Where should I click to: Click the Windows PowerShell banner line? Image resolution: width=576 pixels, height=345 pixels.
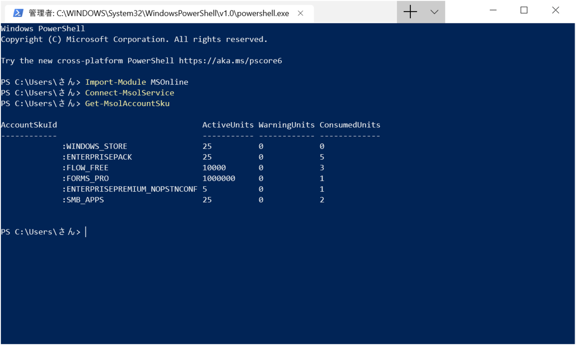coord(43,29)
